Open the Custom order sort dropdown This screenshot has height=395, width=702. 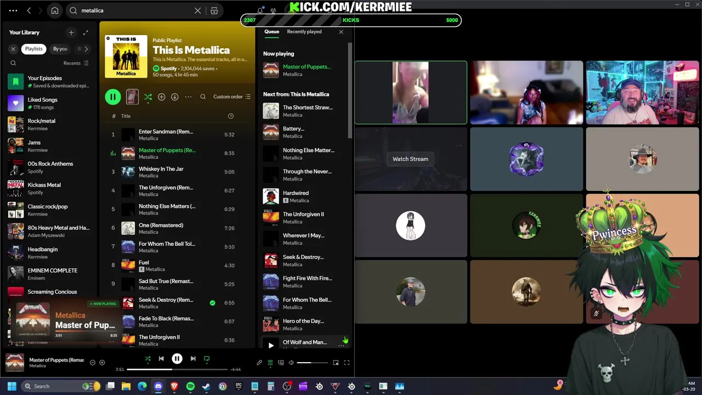[232, 97]
